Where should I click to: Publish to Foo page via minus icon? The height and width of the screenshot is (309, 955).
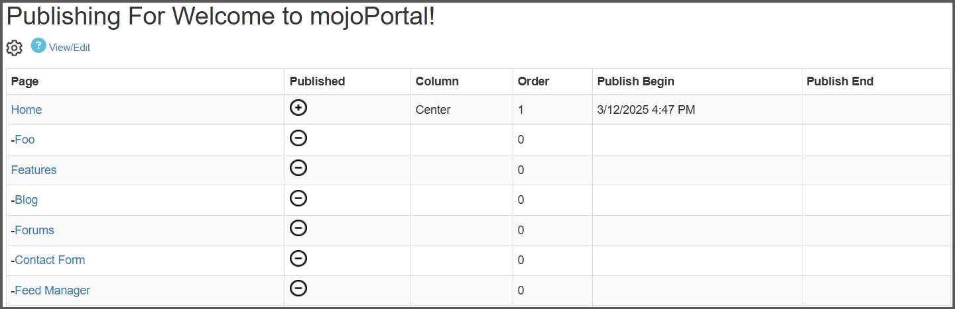pyautogui.click(x=298, y=138)
